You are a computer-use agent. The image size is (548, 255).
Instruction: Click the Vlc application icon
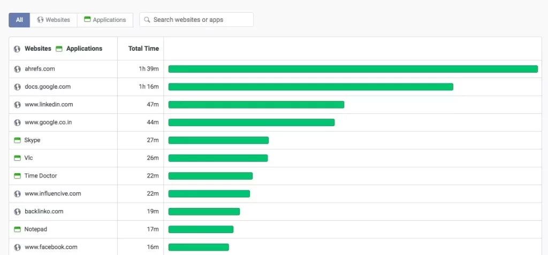17,158
